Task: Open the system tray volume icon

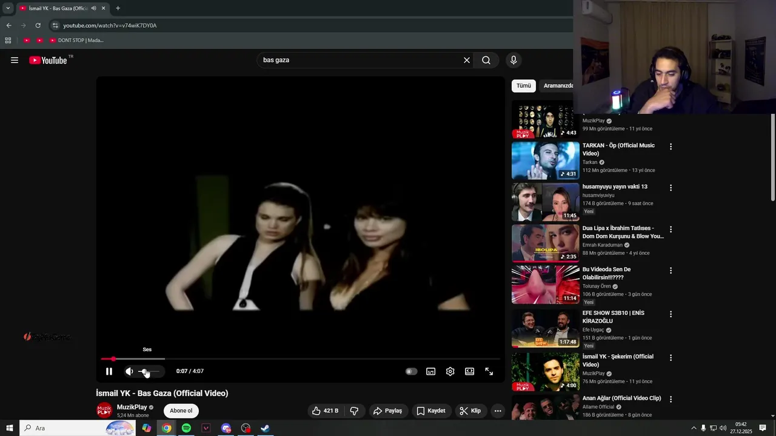Action: [x=723, y=428]
